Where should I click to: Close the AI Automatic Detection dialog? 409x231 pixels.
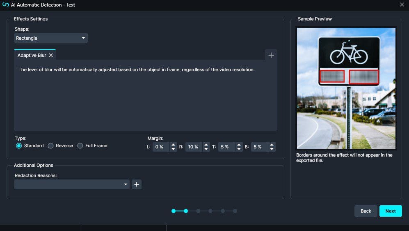402,4
